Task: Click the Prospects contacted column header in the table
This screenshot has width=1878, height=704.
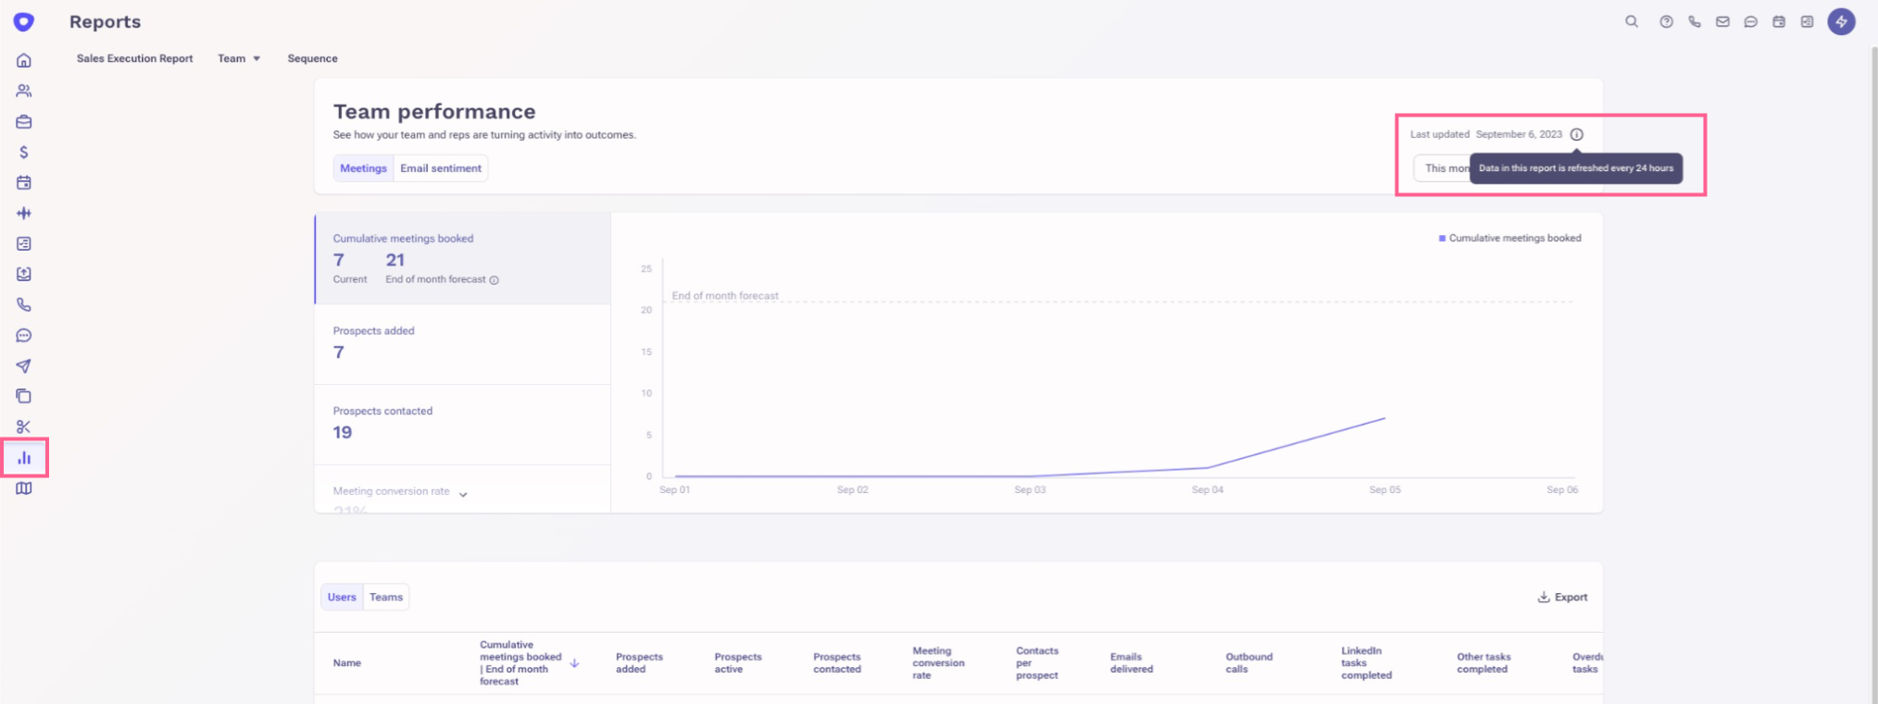Action: [837, 662]
